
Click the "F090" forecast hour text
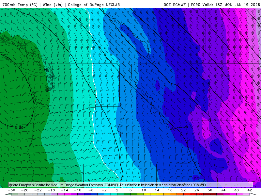click(x=195, y=5)
